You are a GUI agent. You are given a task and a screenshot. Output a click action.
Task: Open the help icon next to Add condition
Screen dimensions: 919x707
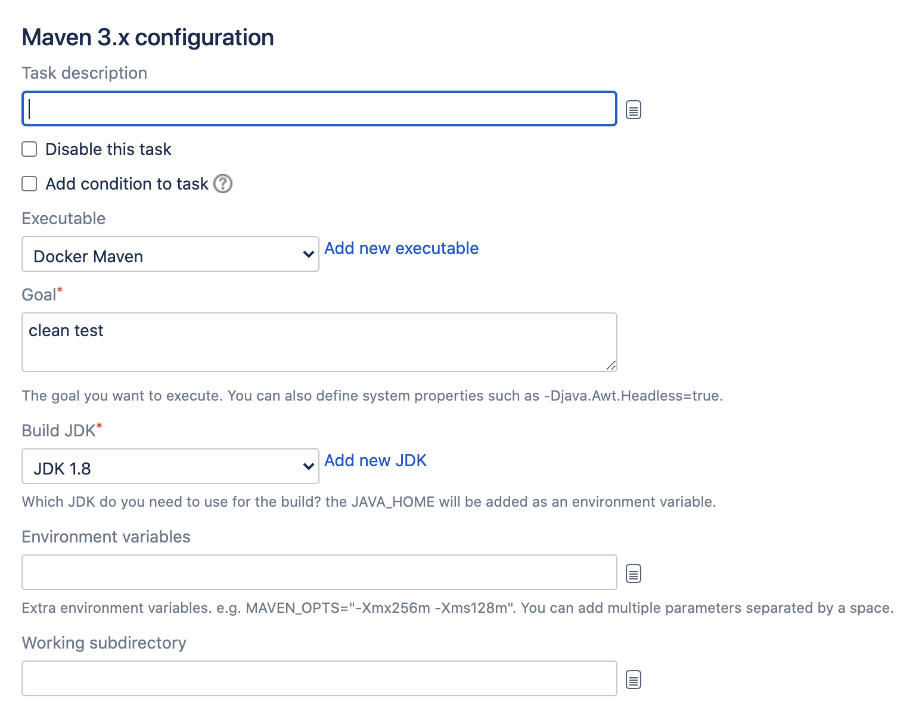[223, 184]
